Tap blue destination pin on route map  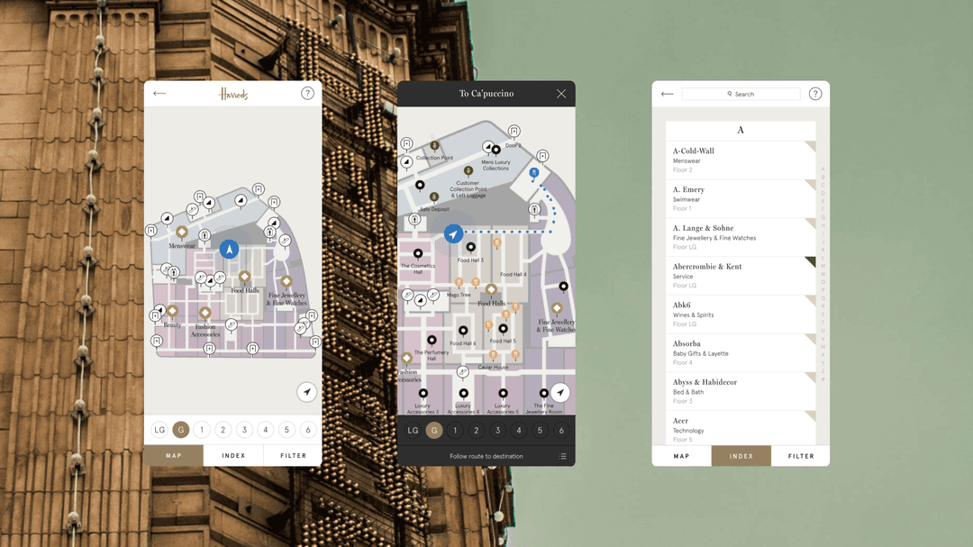click(533, 174)
